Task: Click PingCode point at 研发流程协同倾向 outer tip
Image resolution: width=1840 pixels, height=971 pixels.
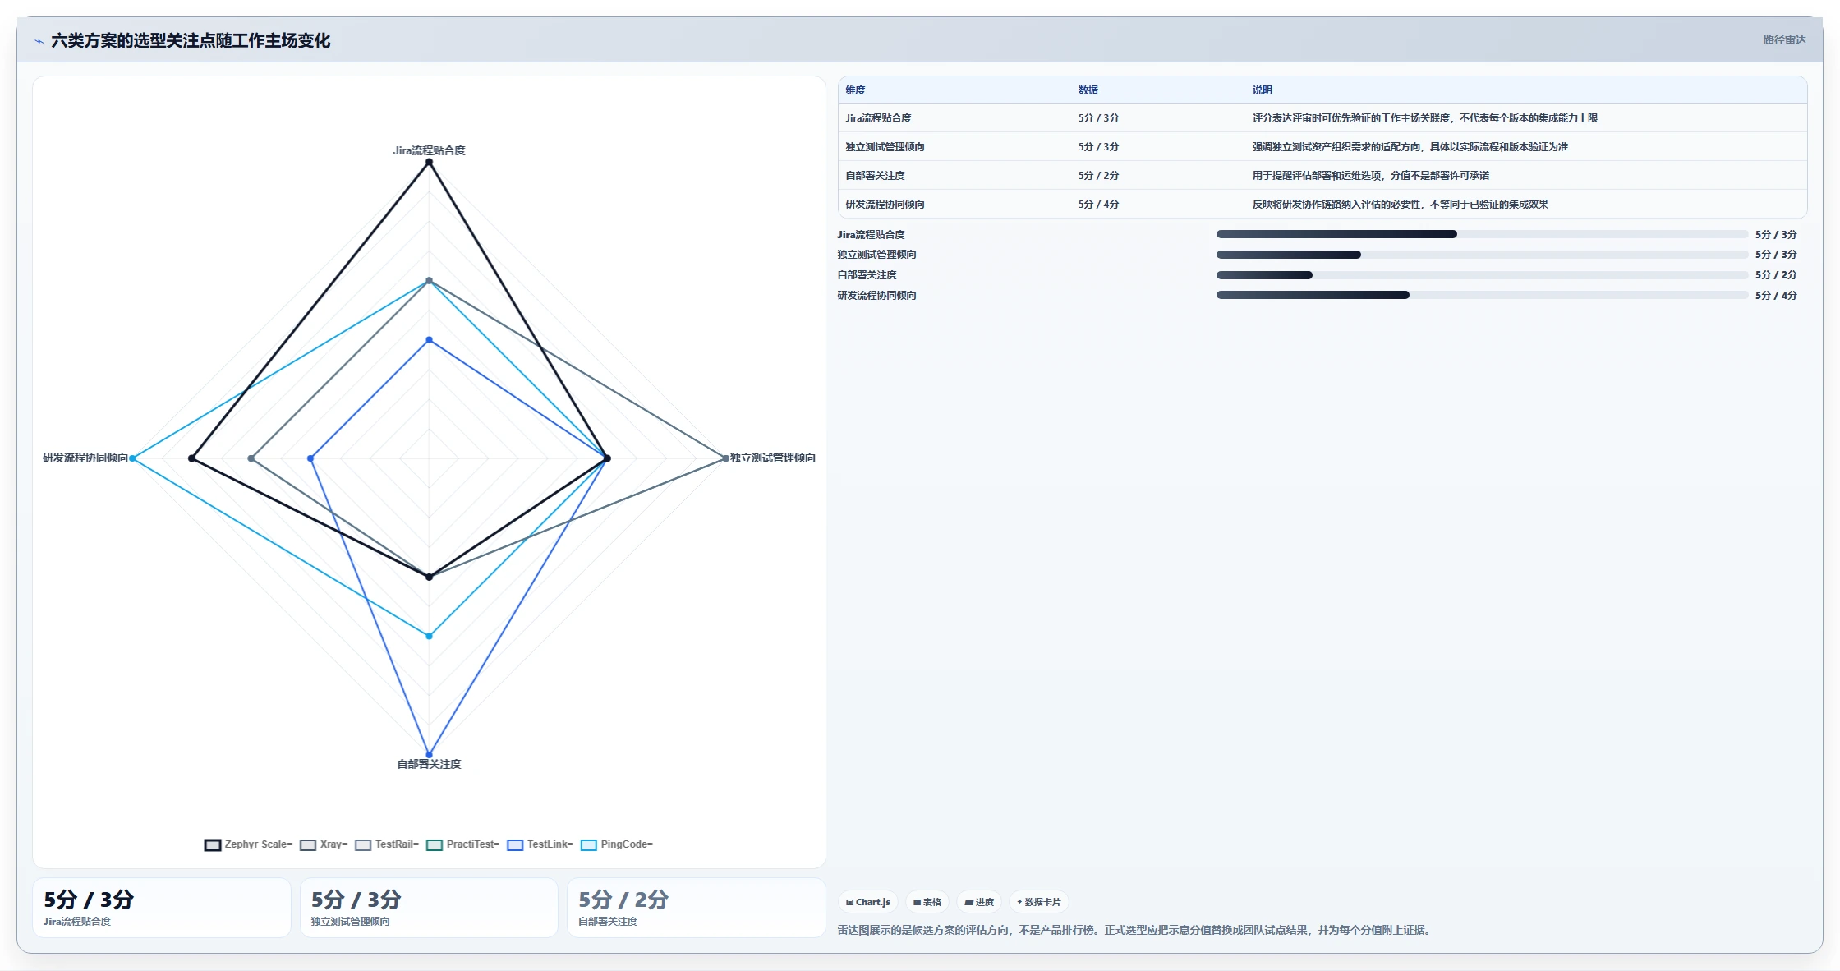Action: (x=132, y=458)
